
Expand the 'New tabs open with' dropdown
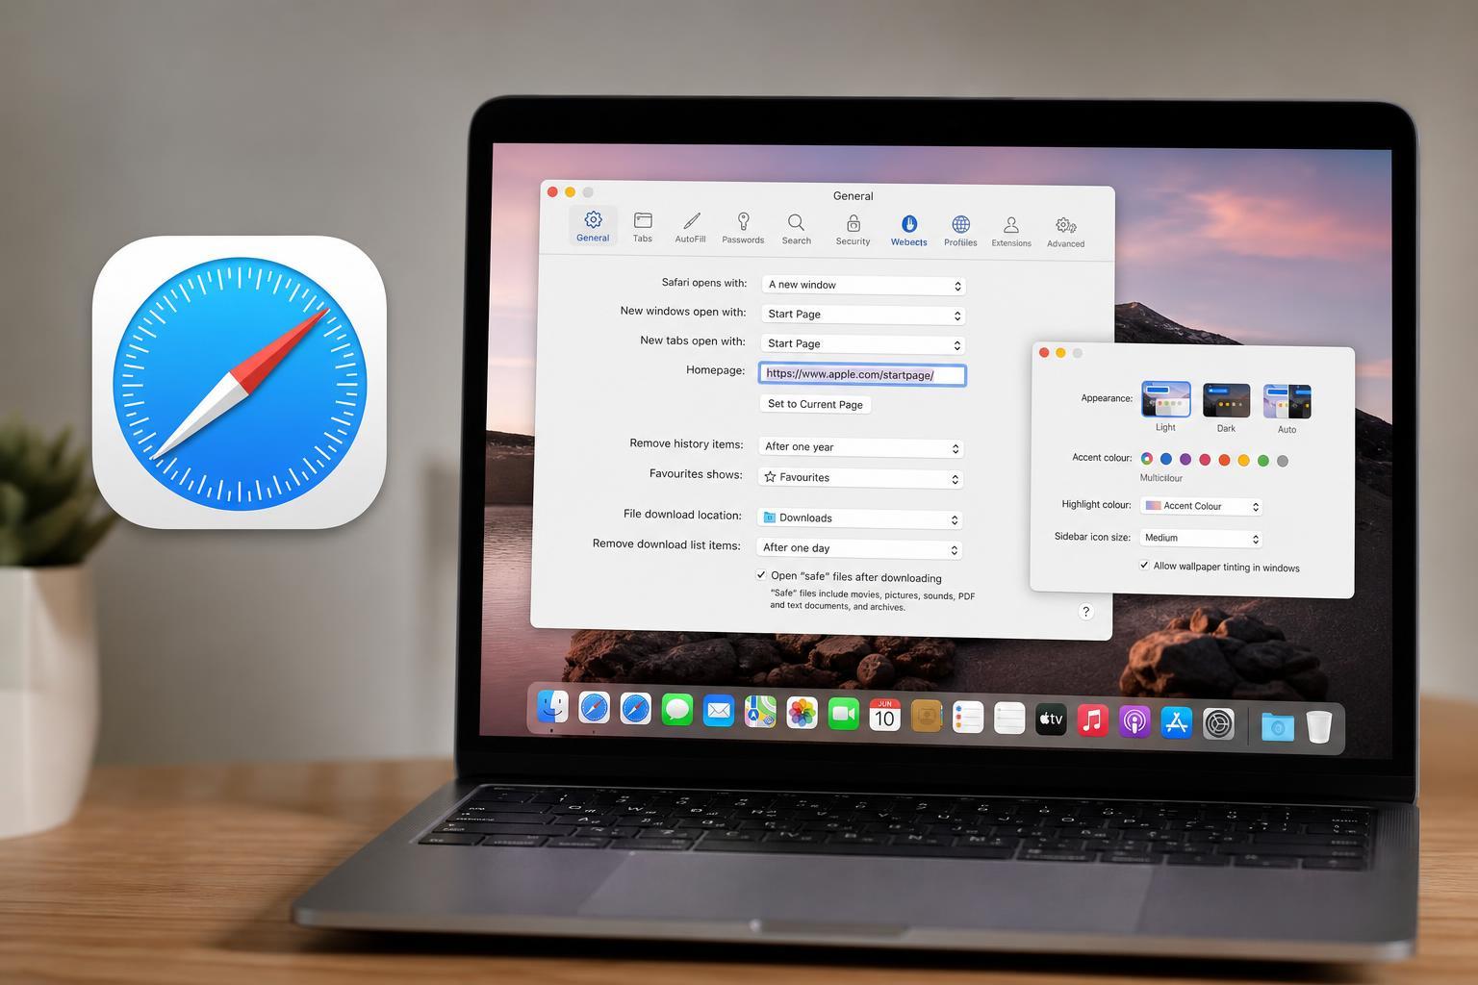[x=863, y=343]
